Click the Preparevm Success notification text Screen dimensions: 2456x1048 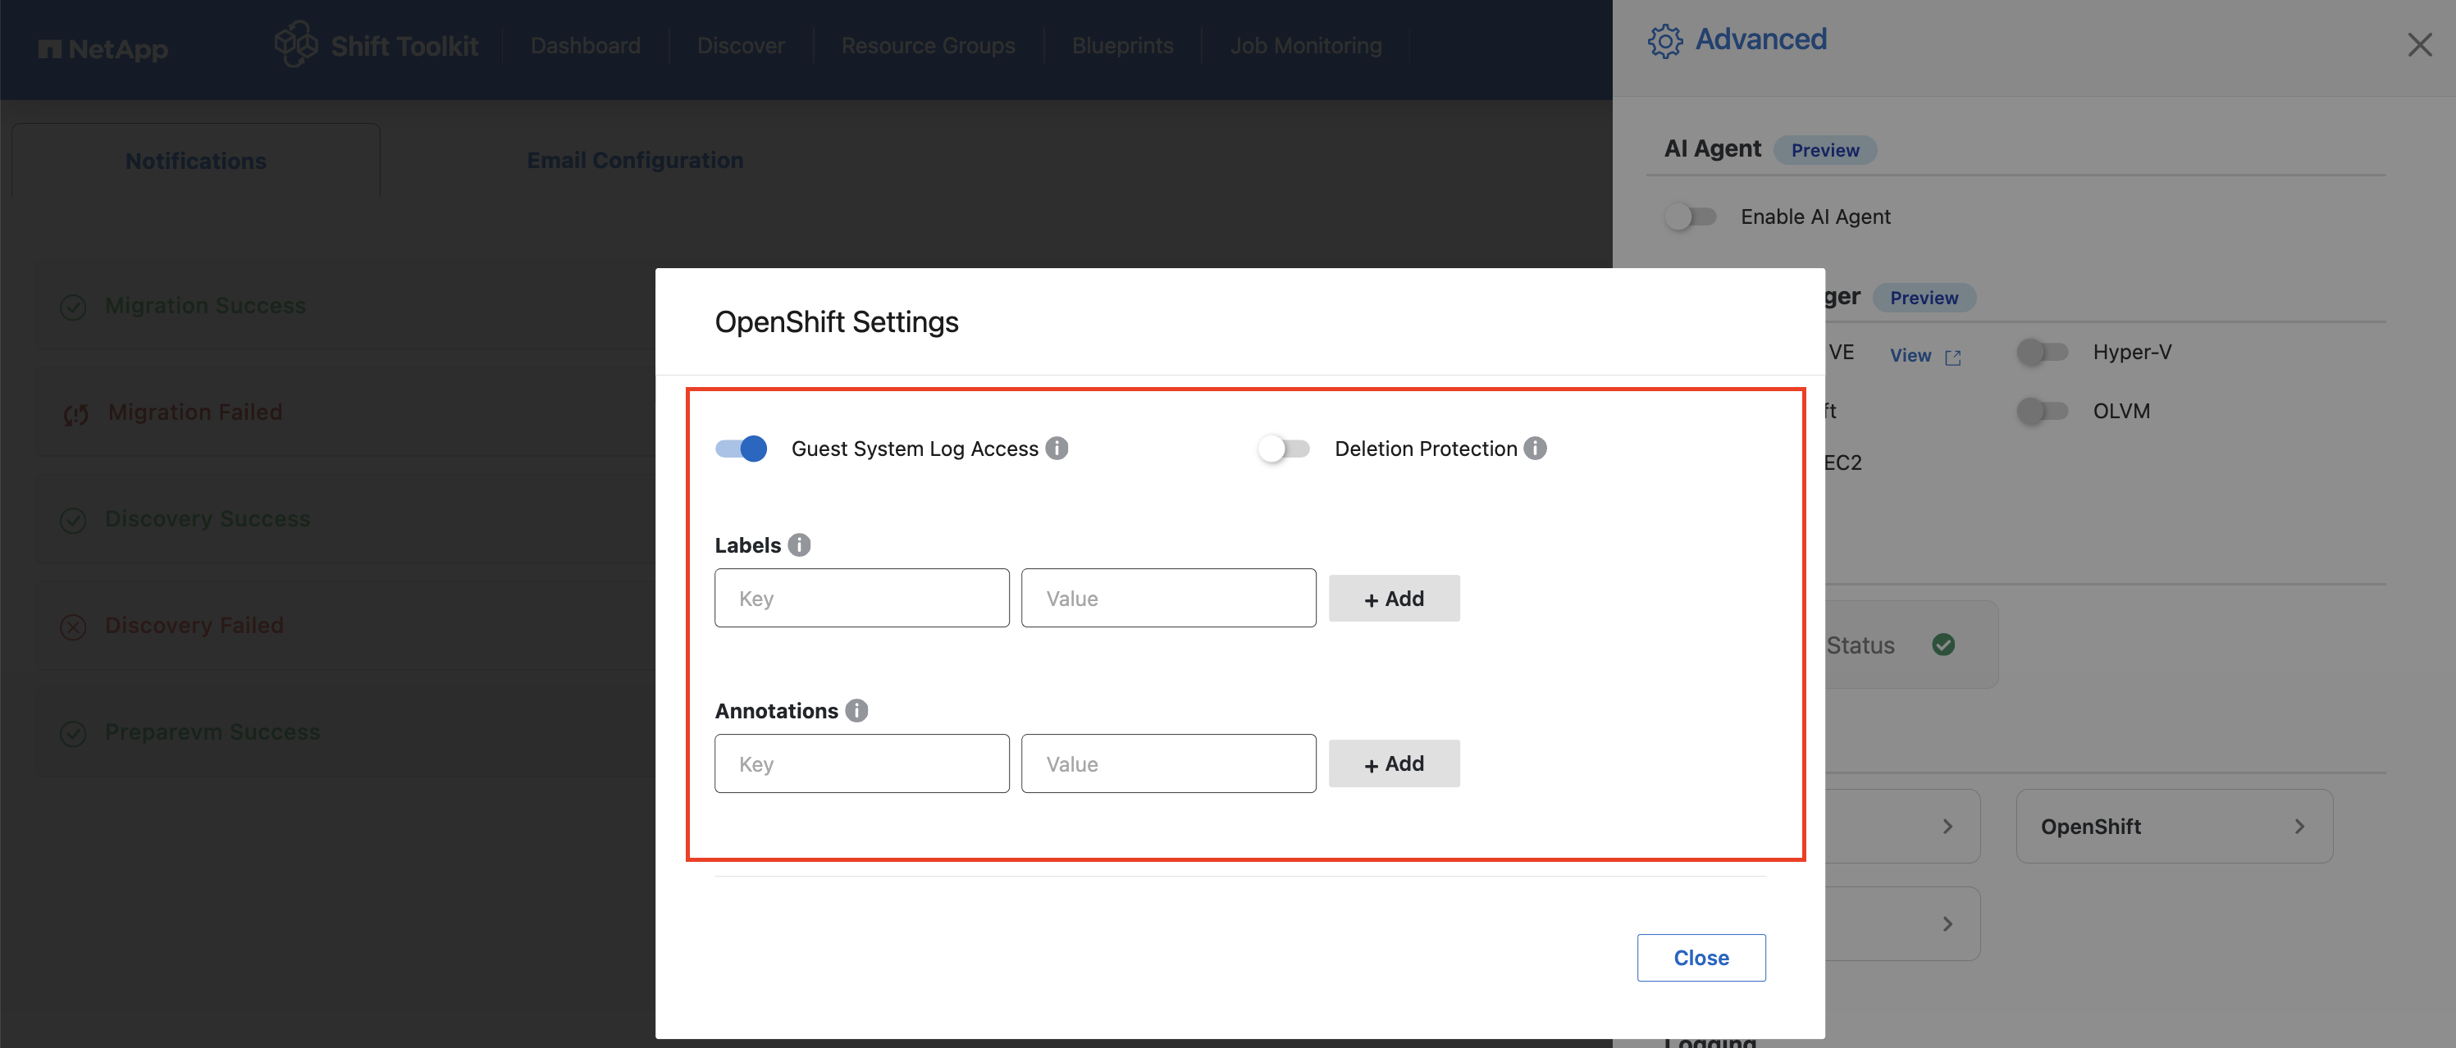pyautogui.click(x=212, y=732)
